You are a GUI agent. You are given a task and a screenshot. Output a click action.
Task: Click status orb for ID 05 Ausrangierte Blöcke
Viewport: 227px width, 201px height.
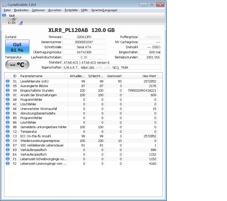[x=8, y=86]
